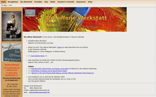
Task: Go to Die Werkstatt page
Action: click(26, 2)
